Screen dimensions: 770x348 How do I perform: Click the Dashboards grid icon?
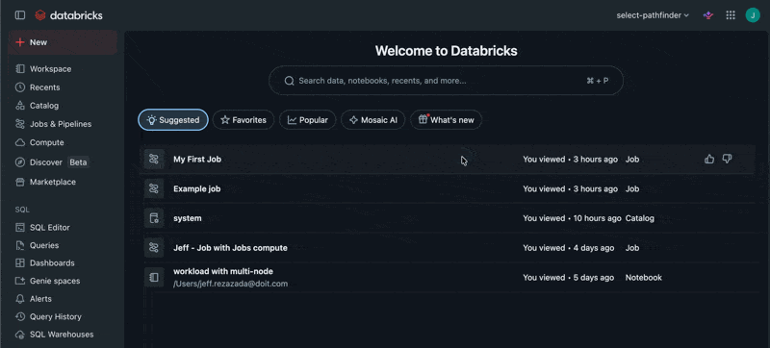(x=20, y=263)
